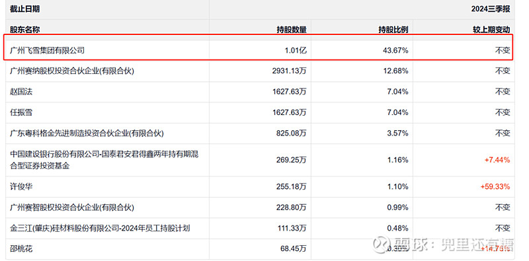Screen dimensions: 529x261
Task: Click the 持股比例 column header
Action: click(x=393, y=30)
